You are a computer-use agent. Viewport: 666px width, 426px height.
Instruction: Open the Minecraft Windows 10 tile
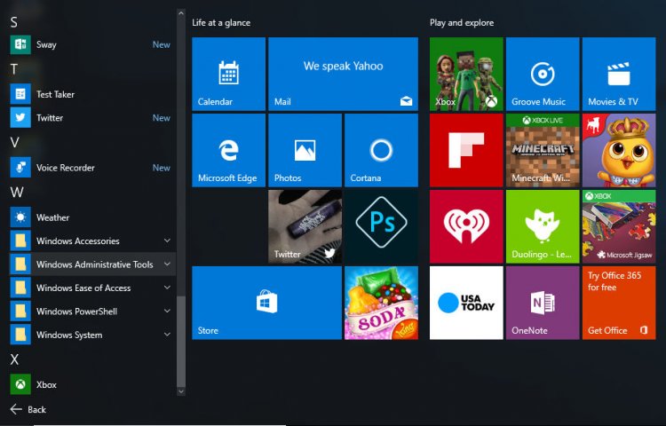click(543, 150)
